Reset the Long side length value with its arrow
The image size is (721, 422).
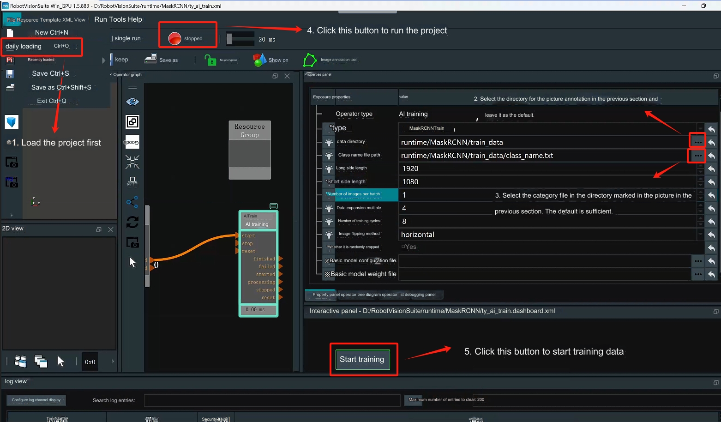(x=711, y=169)
